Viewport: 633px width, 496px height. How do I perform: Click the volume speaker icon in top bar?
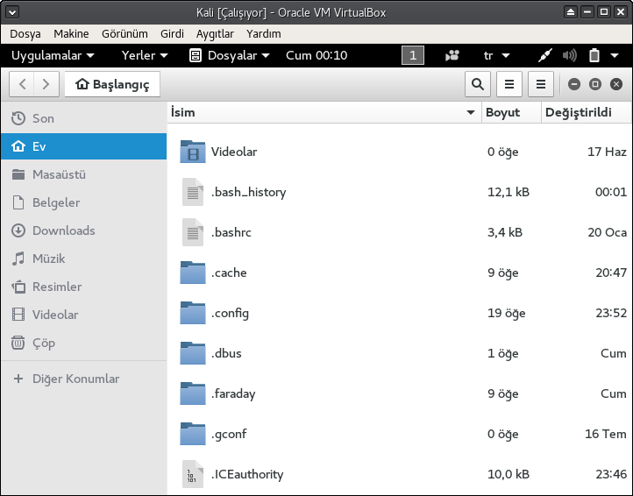tap(570, 55)
